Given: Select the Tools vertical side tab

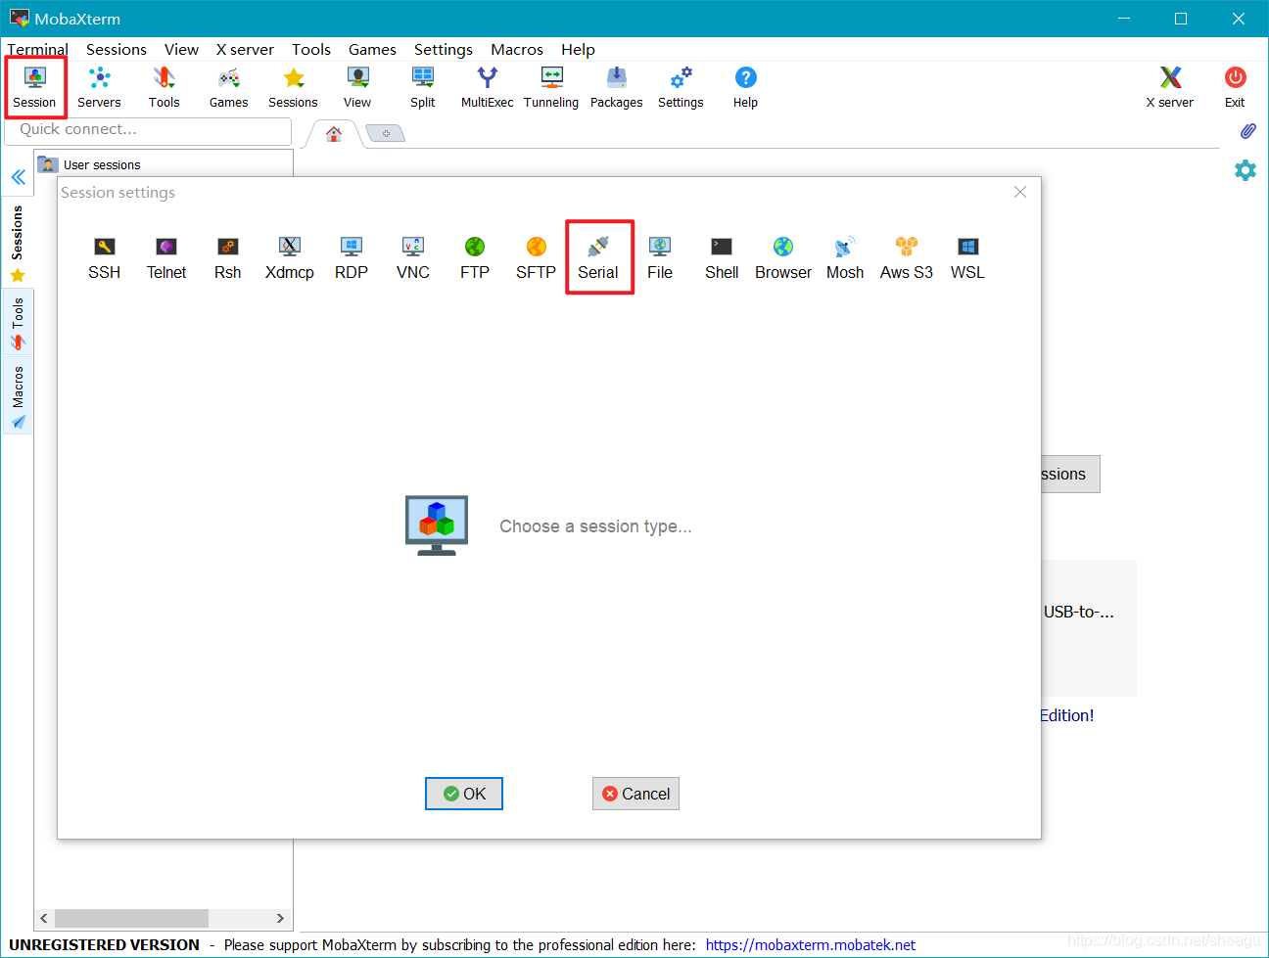Looking at the screenshot, I should [18, 324].
